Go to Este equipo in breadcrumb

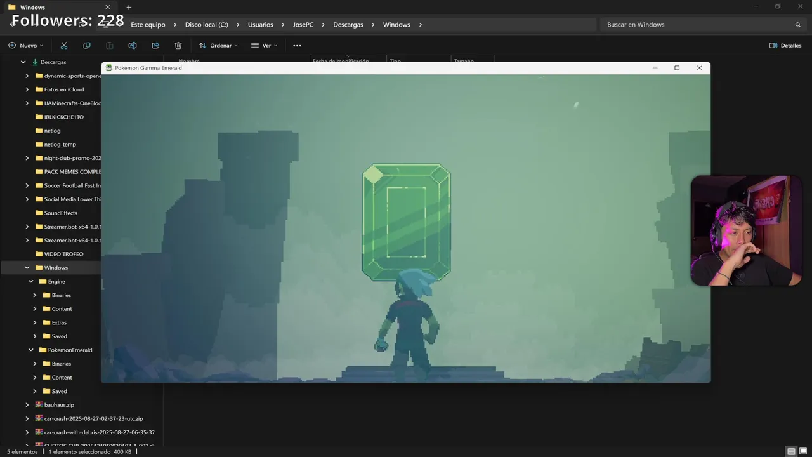[148, 25]
